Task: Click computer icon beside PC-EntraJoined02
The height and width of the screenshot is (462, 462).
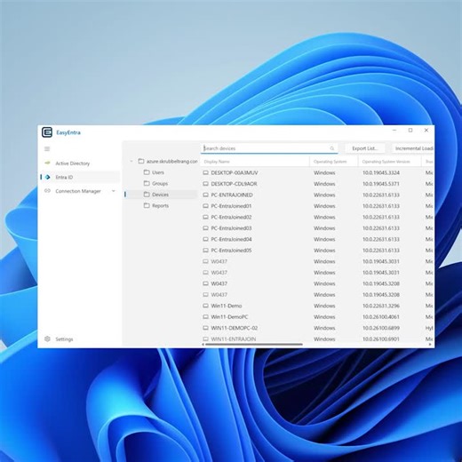Action: pyautogui.click(x=205, y=217)
